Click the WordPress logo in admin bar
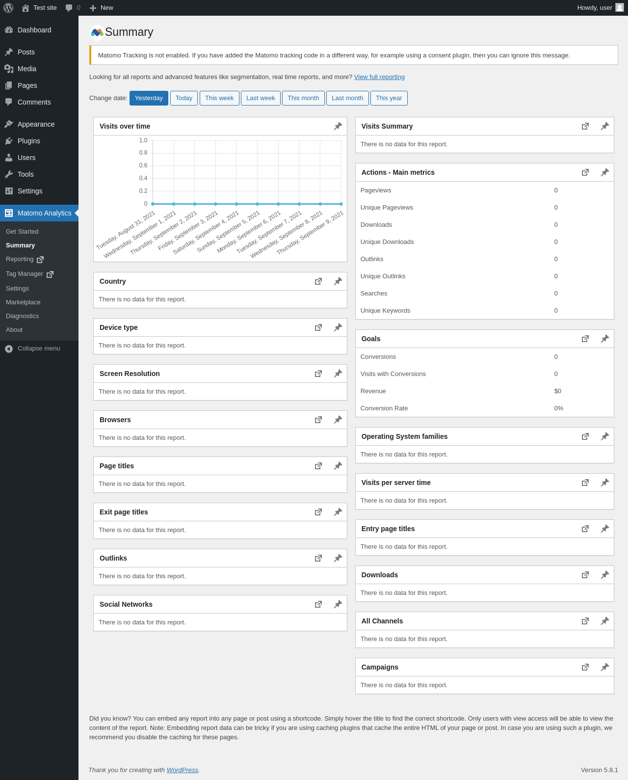This screenshot has width=628, height=780. click(8, 8)
